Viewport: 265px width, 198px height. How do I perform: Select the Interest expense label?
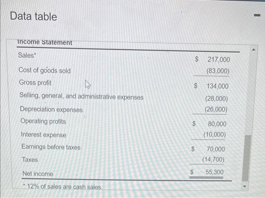(x=43, y=135)
